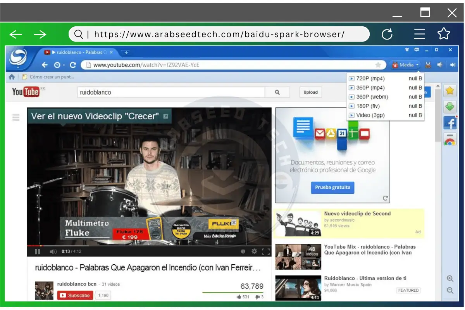Open favorites via the yellow star sidebar icon
465x310 pixels.
[450, 91]
